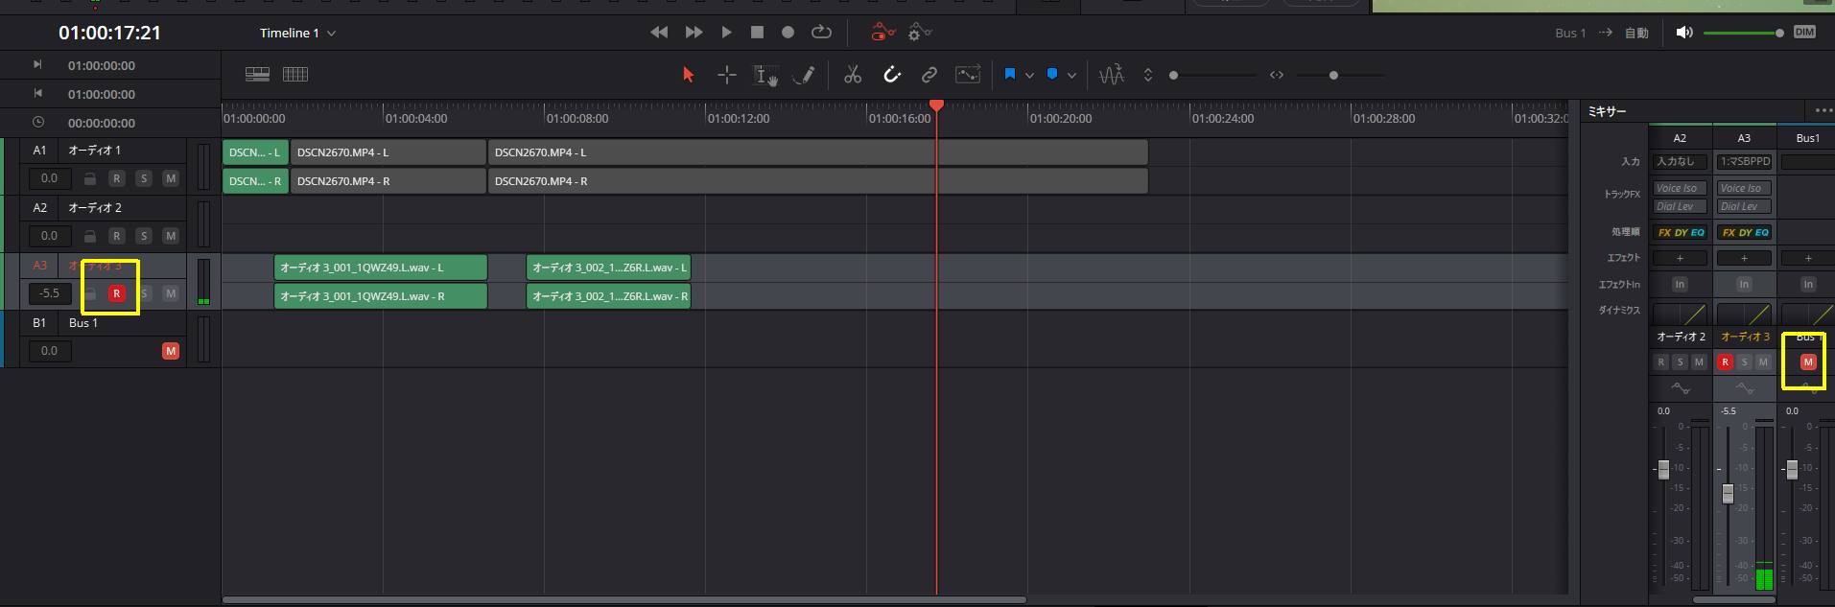
Task: Unmute Bus 1 in track header
Action: [171, 351]
